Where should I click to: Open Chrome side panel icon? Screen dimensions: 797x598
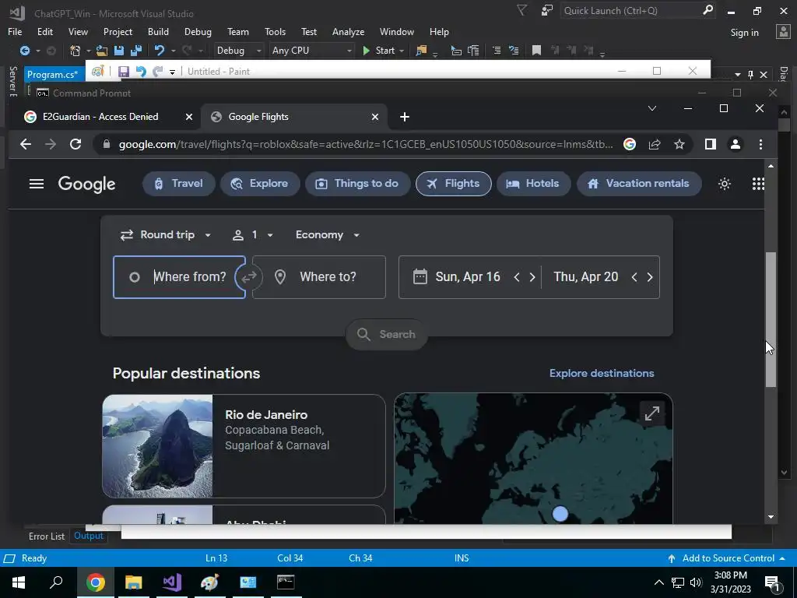pyautogui.click(x=710, y=144)
